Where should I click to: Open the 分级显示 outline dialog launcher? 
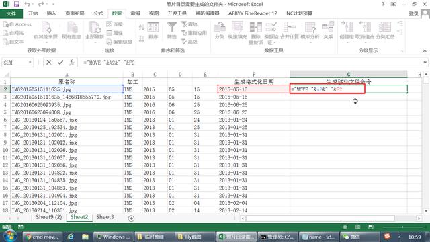tap(402, 51)
